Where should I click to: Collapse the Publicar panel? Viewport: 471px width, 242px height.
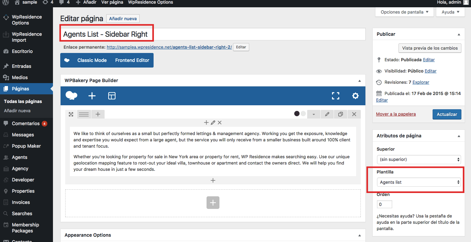coord(459,34)
